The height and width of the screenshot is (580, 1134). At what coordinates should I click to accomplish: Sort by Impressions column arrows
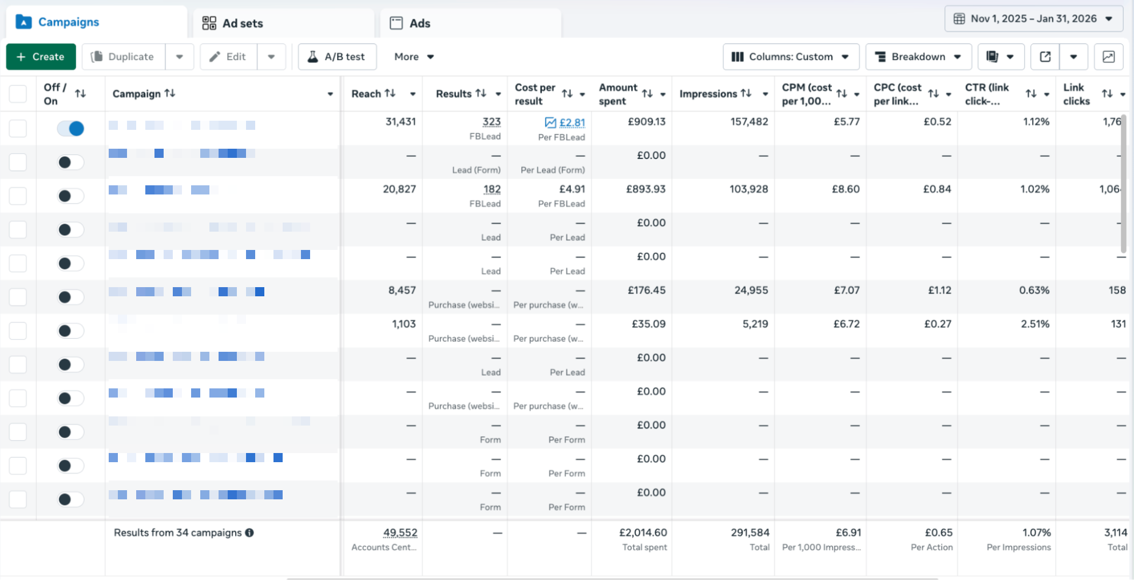[746, 93]
